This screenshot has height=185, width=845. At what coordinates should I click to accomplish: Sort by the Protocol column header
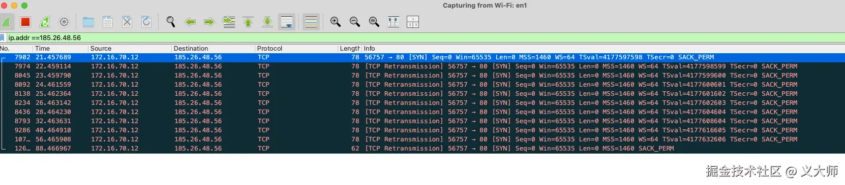tap(297, 48)
